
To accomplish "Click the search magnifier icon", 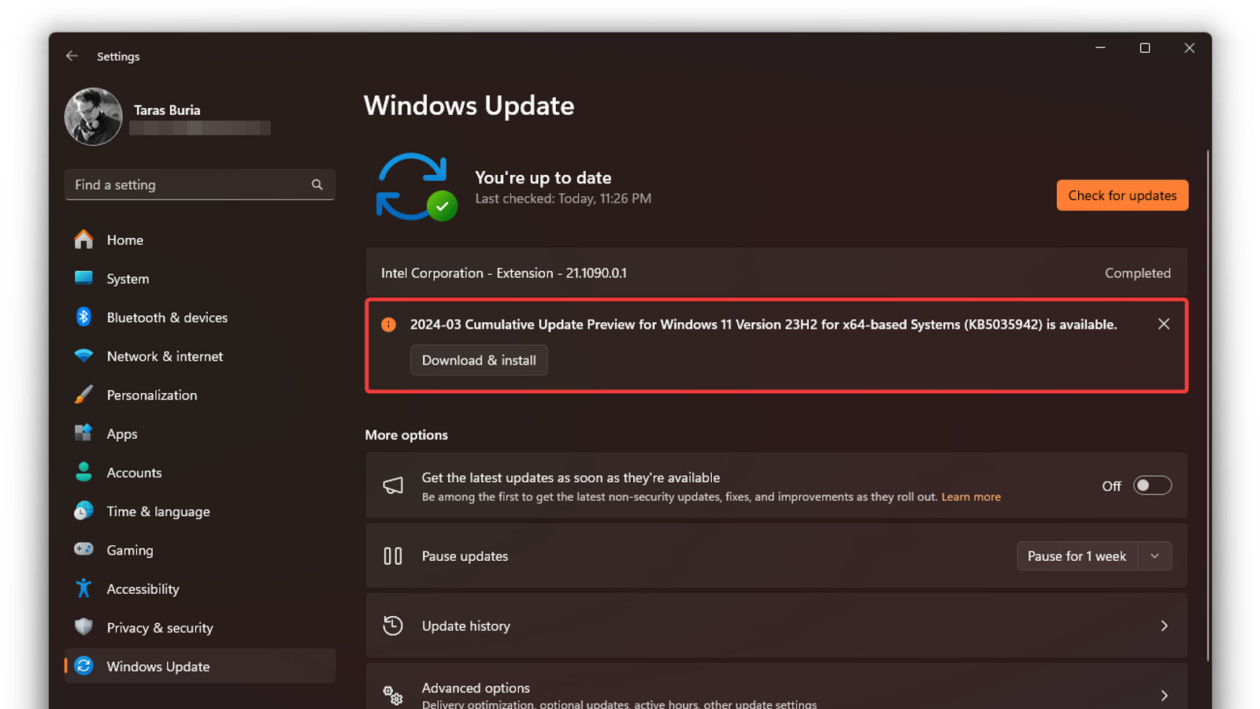I will (x=317, y=185).
